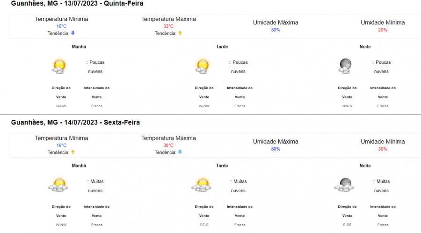Click the 20% Umidade Mínima value

coord(383,30)
